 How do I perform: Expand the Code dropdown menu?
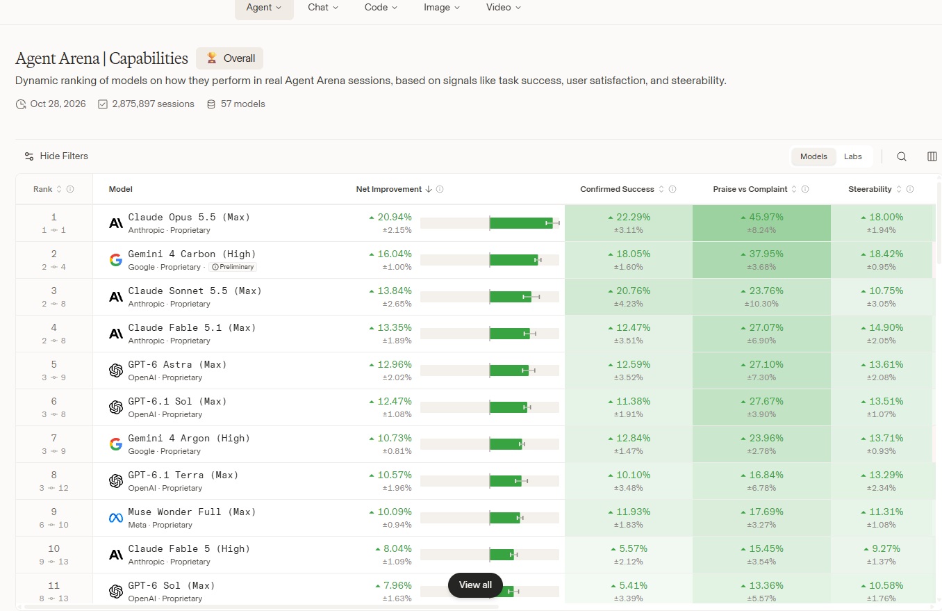pos(381,8)
